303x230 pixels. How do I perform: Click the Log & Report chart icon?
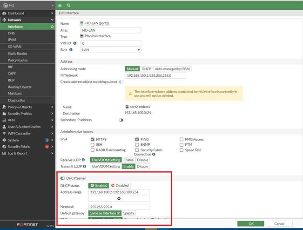click(x=4, y=153)
